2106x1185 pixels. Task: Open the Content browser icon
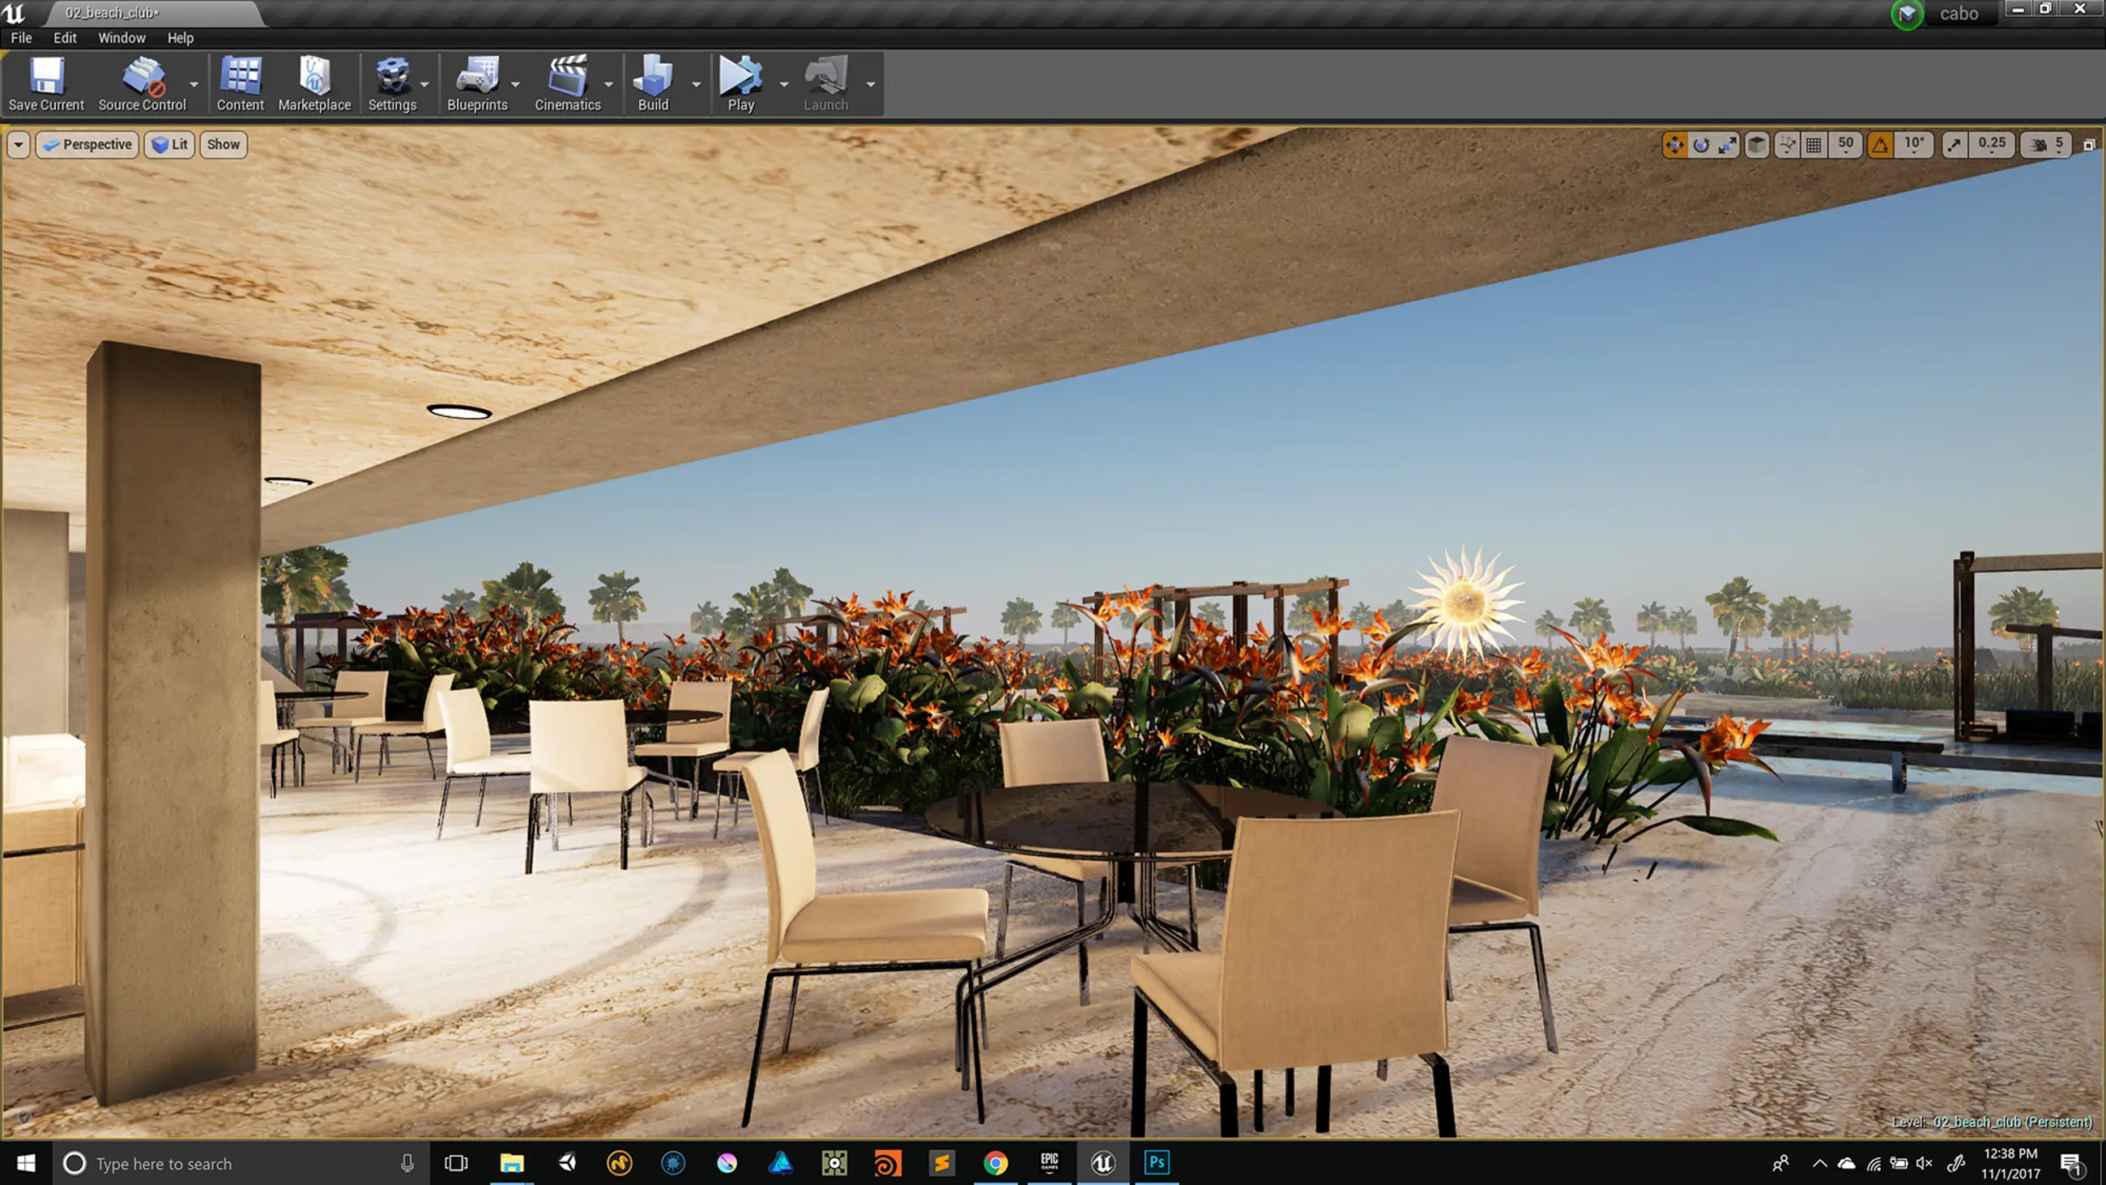[241, 83]
